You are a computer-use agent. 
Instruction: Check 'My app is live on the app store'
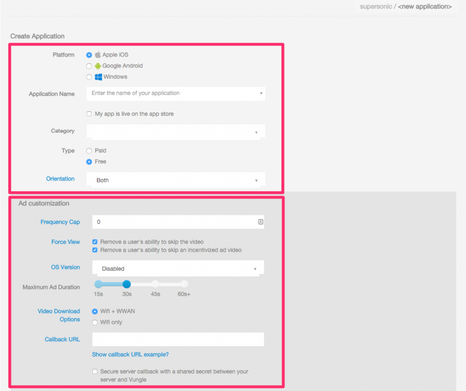[x=89, y=114]
